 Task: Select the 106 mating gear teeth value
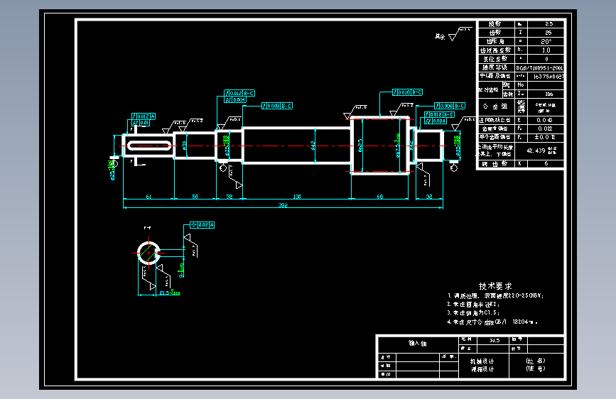549,94
